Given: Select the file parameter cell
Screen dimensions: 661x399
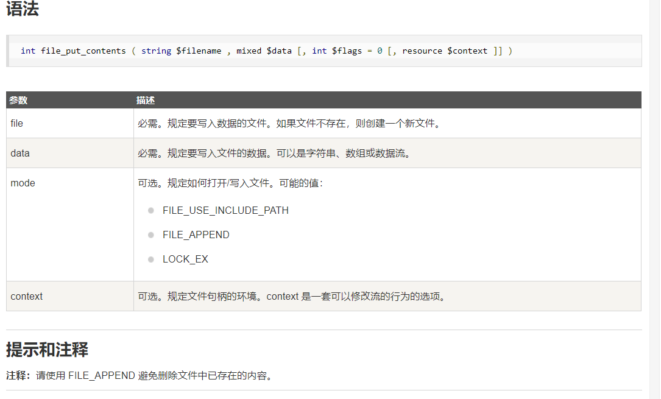Looking at the screenshot, I should tap(70, 124).
